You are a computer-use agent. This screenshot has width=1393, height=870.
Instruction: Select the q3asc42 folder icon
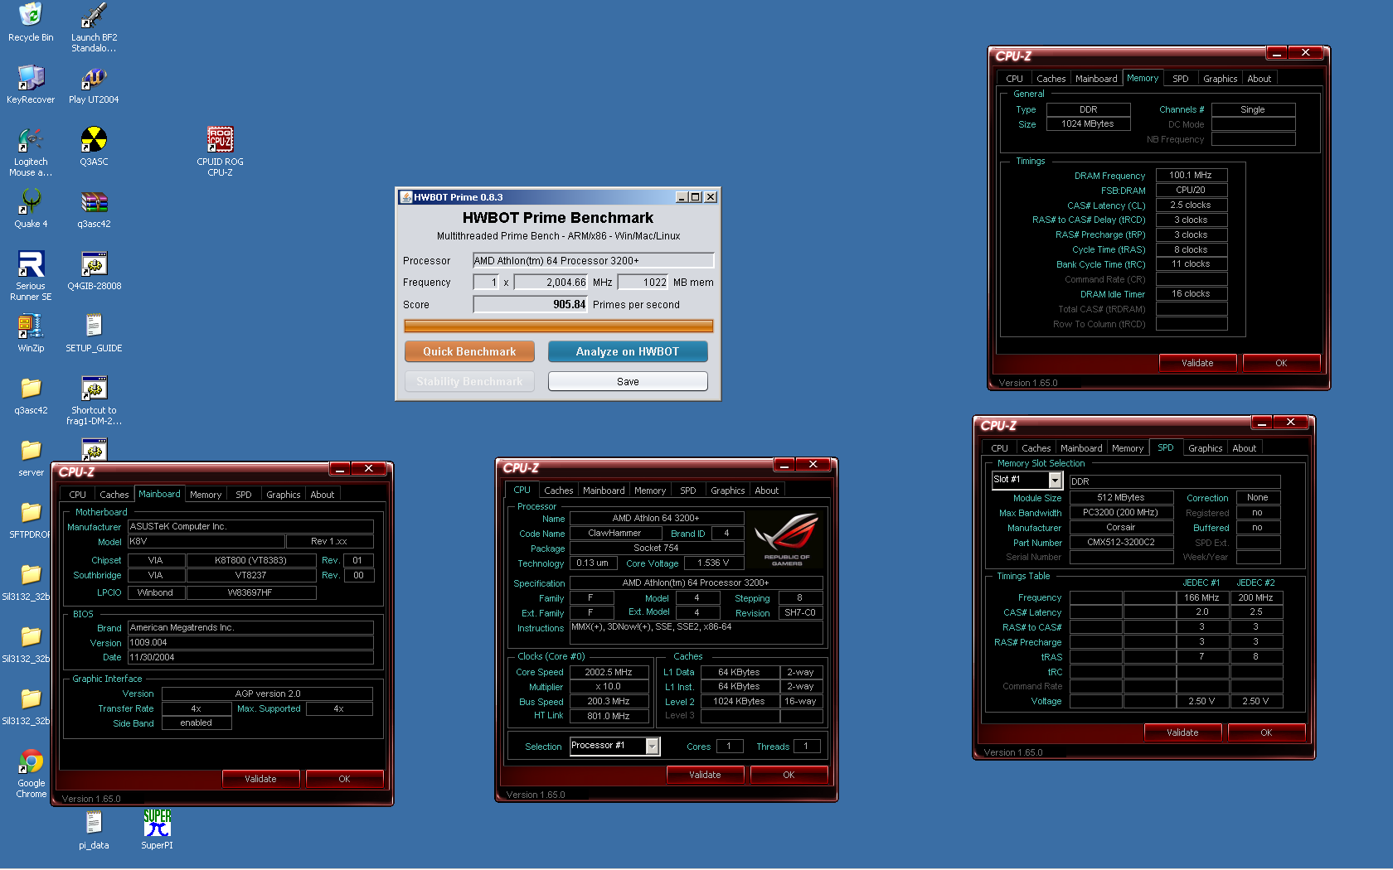(x=31, y=388)
